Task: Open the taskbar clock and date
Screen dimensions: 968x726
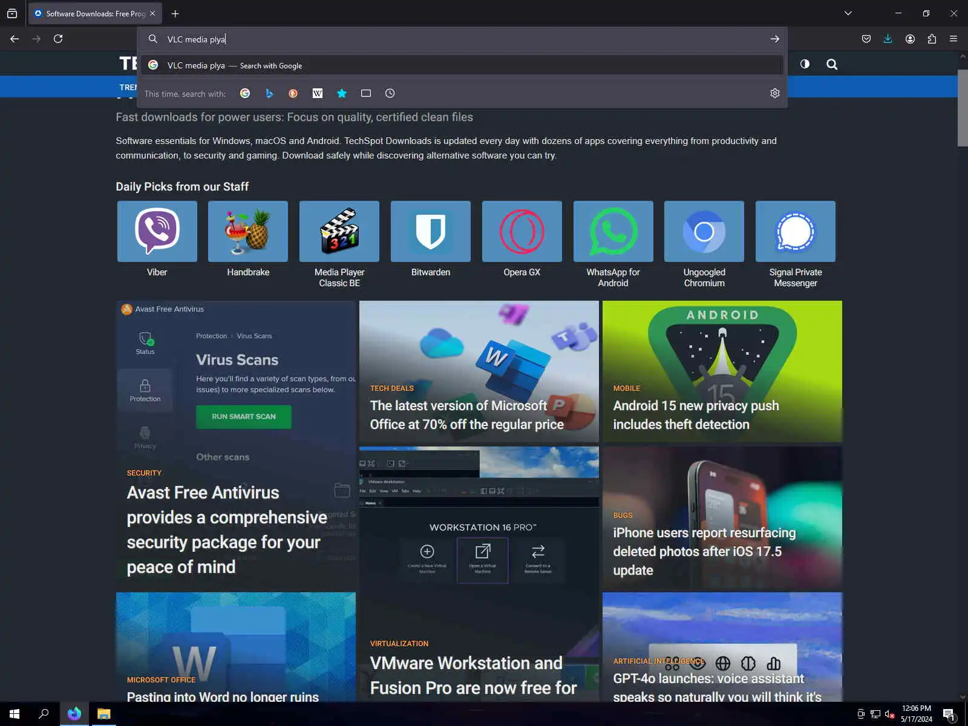Action: [917, 714]
